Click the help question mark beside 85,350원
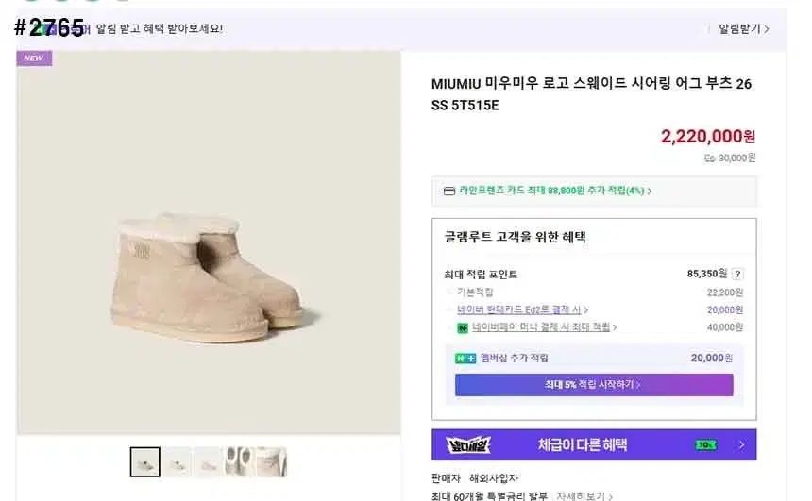The width and height of the screenshot is (812, 501). pos(737,275)
